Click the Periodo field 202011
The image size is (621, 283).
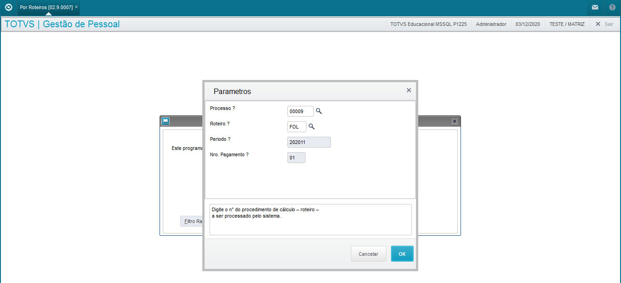pyautogui.click(x=309, y=142)
